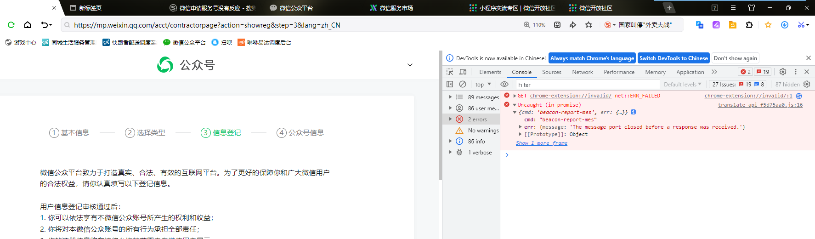Viewport: 815px width, 239px height.
Task: Open the top JavaScript context dropdown
Action: point(483,84)
